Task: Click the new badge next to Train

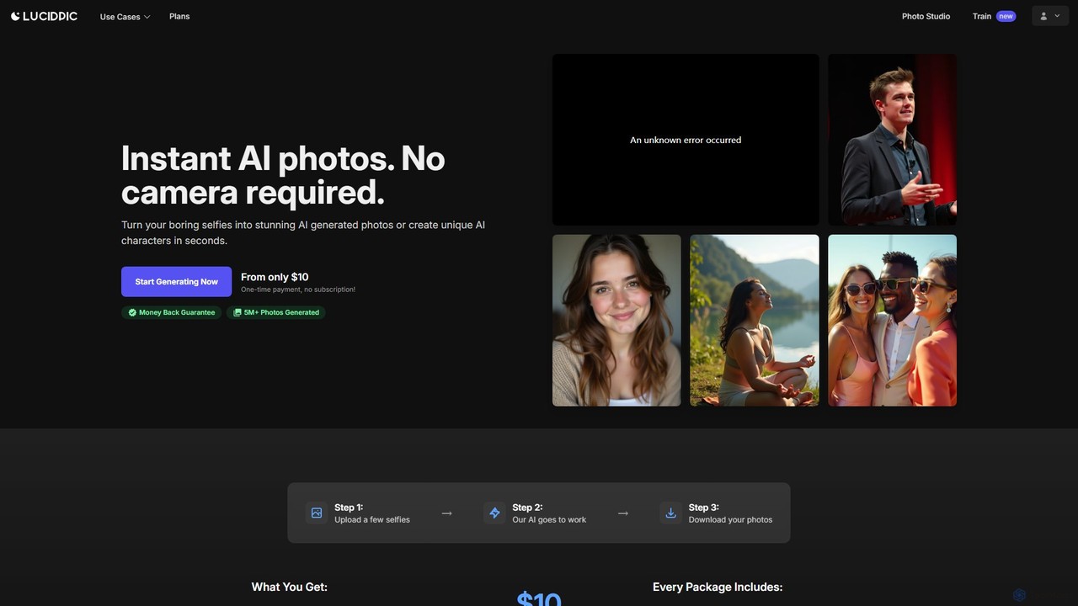Action: 1006,16
